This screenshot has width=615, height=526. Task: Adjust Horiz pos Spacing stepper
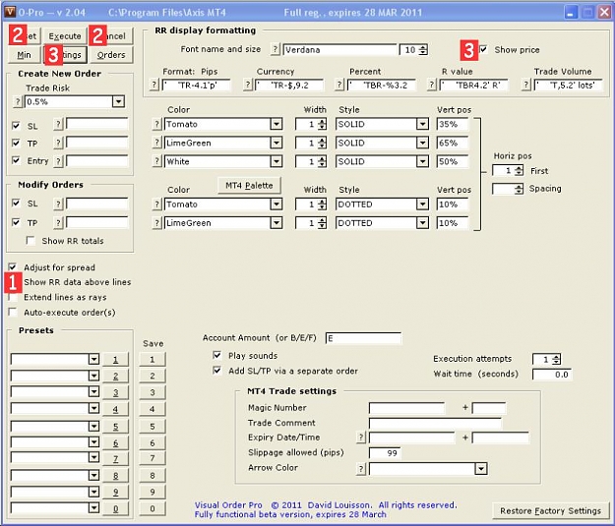click(x=519, y=189)
